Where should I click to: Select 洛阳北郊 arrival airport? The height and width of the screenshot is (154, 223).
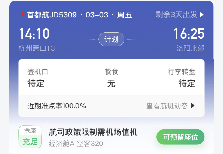point(190,48)
